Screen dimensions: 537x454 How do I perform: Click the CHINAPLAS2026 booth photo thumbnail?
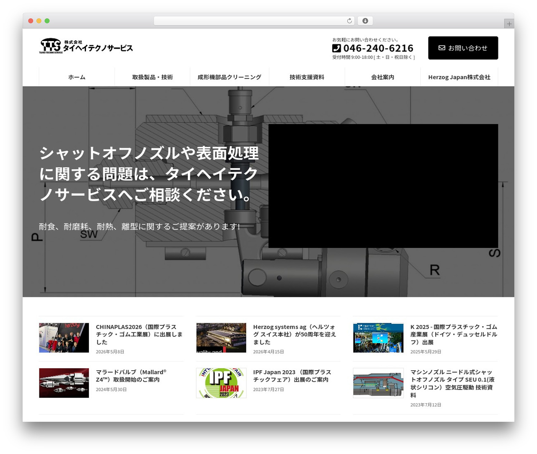64,338
